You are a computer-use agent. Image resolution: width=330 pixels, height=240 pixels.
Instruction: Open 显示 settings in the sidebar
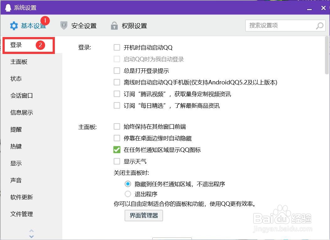tap(16, 163)
